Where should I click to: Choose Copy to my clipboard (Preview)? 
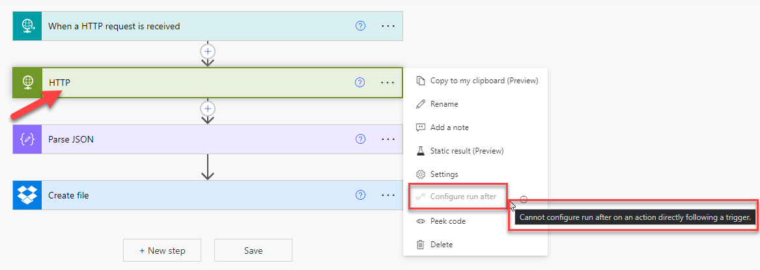coord(484,81)
